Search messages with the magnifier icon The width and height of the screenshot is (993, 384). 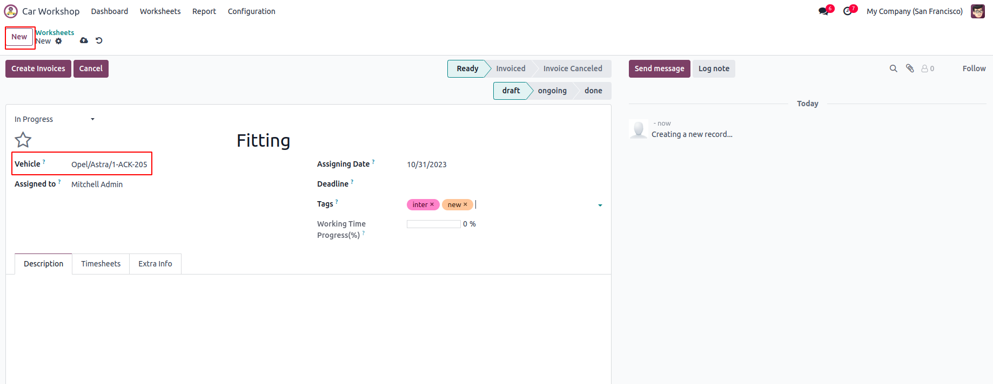pyautogui.click(x=893, y=68)
